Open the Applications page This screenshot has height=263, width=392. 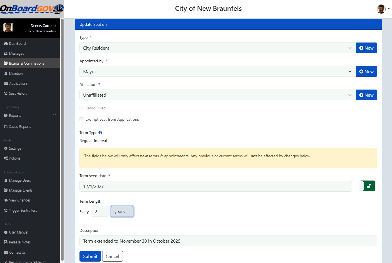click(18, 84)
